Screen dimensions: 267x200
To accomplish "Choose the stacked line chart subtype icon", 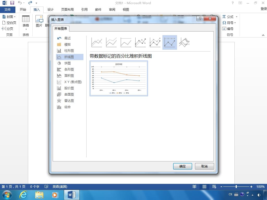I will pos(111,42).
